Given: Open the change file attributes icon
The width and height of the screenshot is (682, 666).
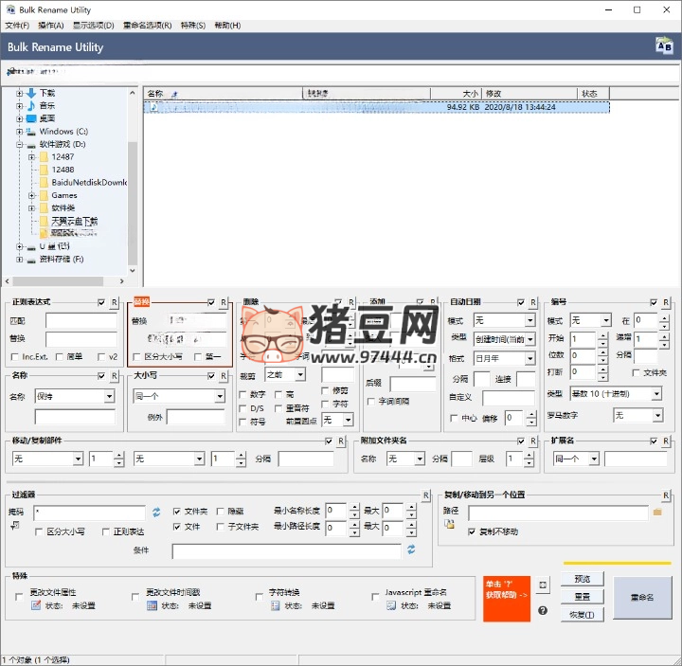Looking at the screenshot, I should [x=36, y=605].
